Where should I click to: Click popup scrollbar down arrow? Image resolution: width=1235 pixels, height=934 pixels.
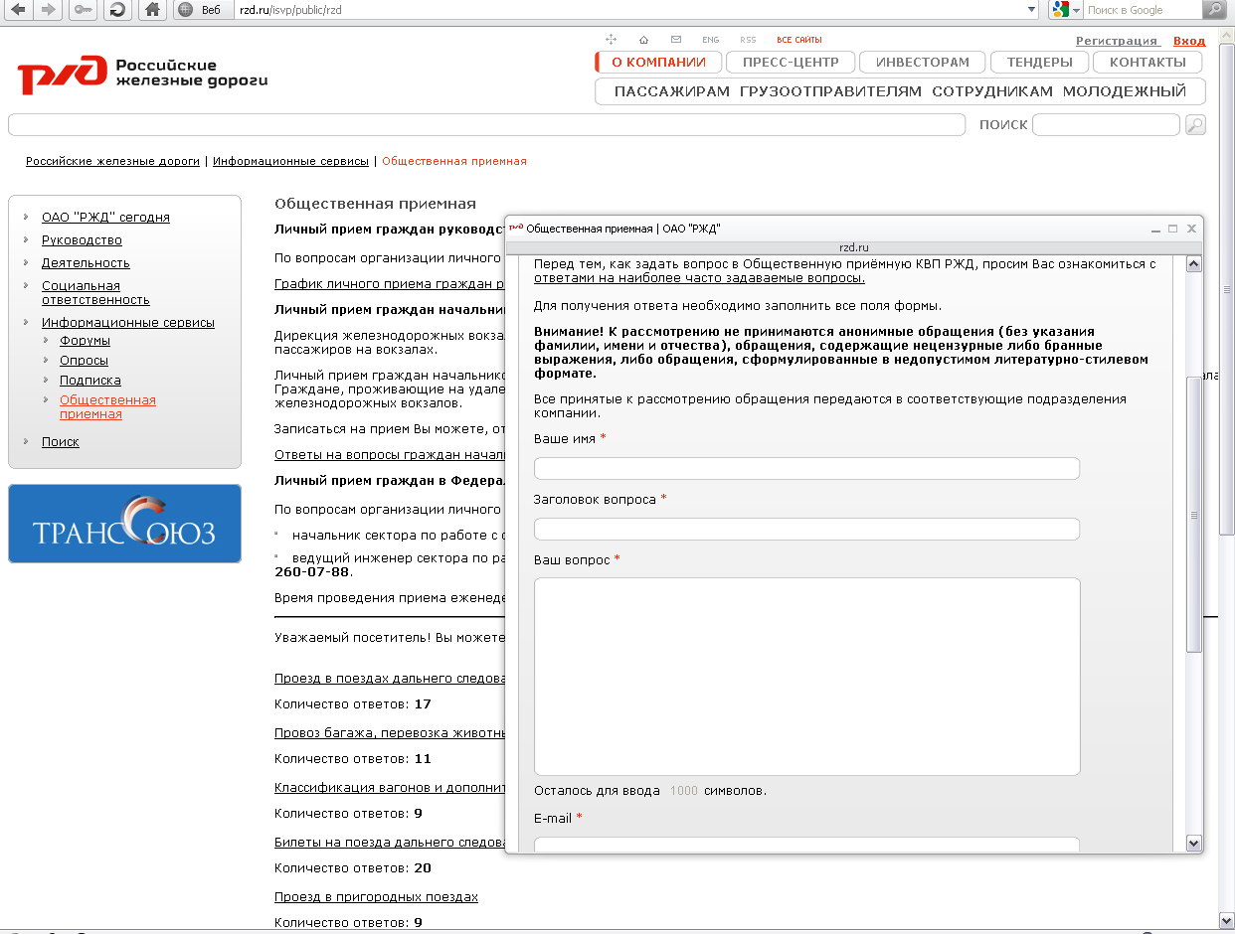tap(1194, 844)
